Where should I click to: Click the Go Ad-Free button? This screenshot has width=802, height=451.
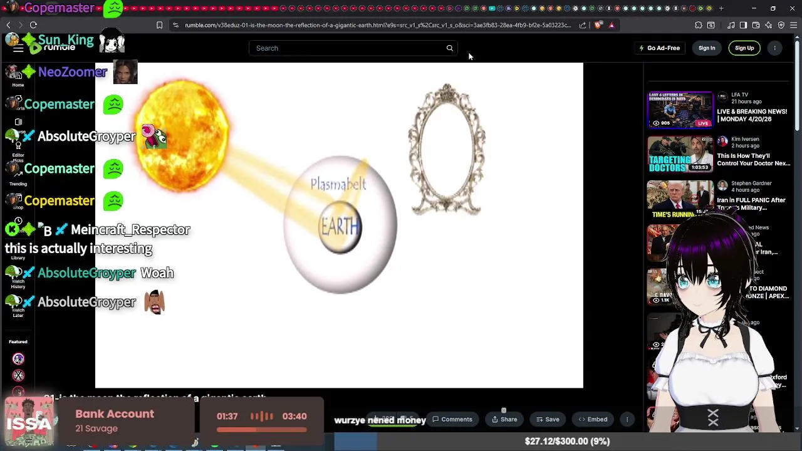660,48
